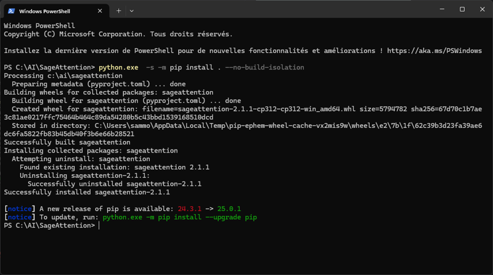Select the Windows PowerShell tab title
The height and width of the screenshot is (275, 493).
(44, 11)
